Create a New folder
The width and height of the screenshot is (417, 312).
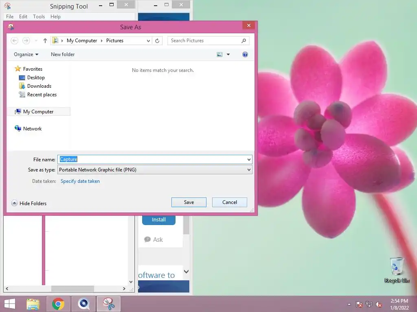(x=63, y=54)
